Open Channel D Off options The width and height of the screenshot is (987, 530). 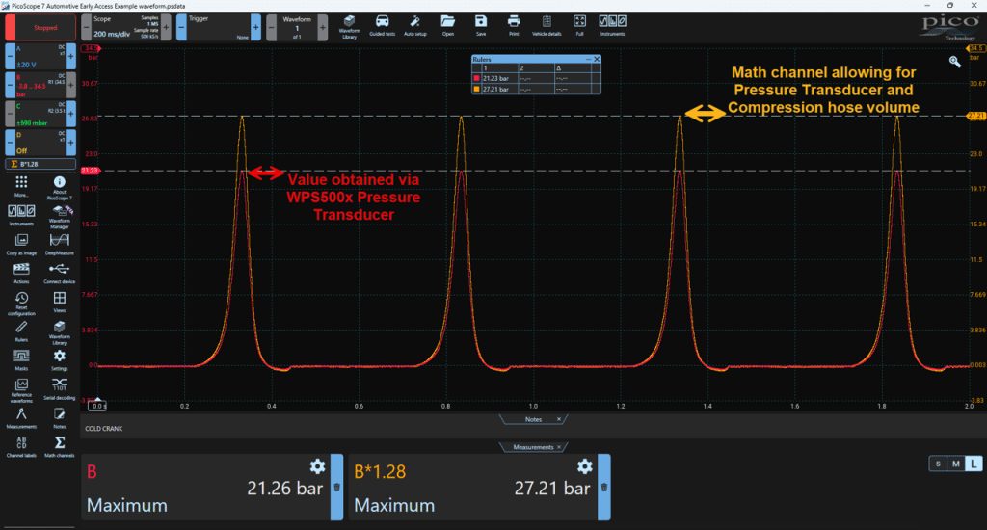[40, 143]
